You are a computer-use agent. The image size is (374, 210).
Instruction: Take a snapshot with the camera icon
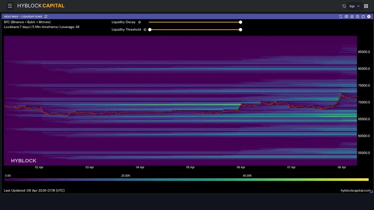[346, 16]
